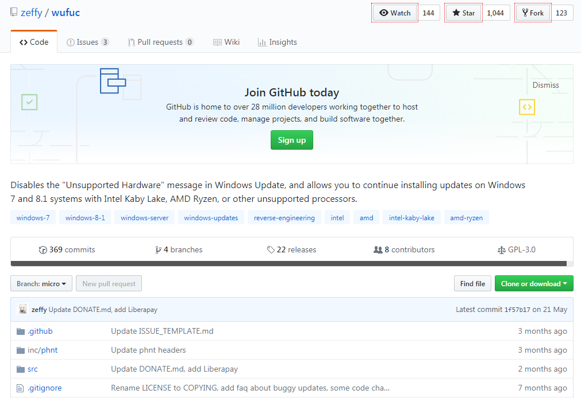Select the windows-server topic tag
Viewport: 581px width, 398px height.
click(144, 217)
